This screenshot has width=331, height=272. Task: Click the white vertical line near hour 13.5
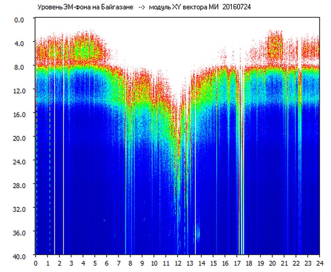coord(195,181)
